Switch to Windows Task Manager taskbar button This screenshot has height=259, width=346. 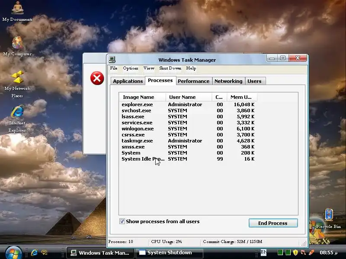(x=100, y=253)
